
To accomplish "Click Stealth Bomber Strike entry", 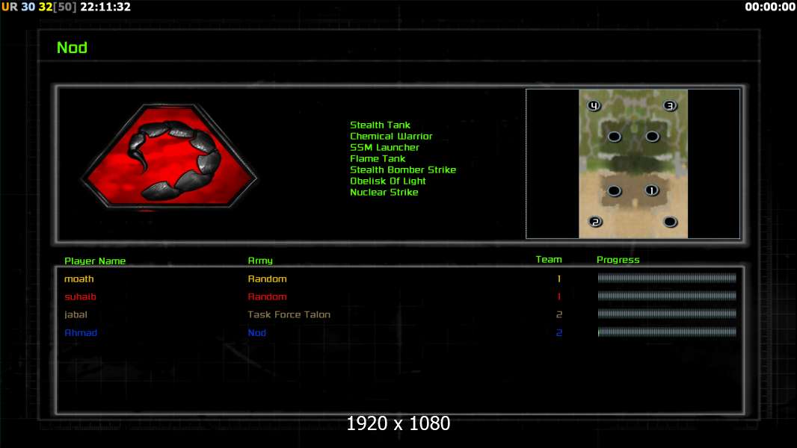I will pos(402,169).
